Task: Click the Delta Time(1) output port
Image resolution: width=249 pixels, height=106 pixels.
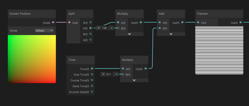Action: click(x=92, y=86)
